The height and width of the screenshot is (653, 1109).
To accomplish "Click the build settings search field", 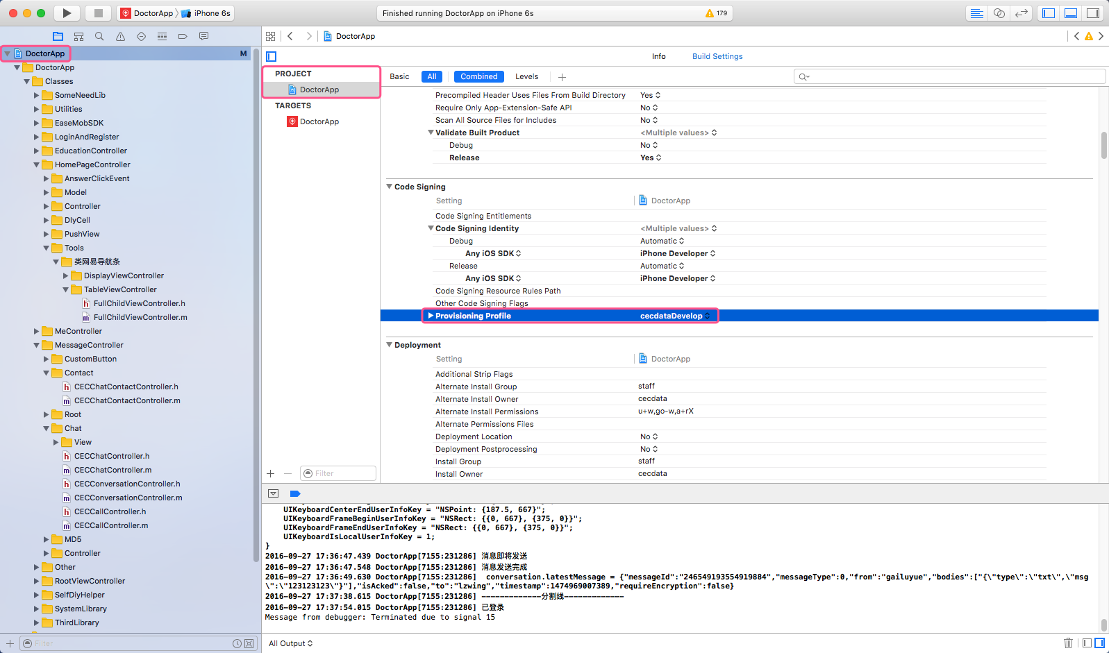I will (x=949, y=76).
